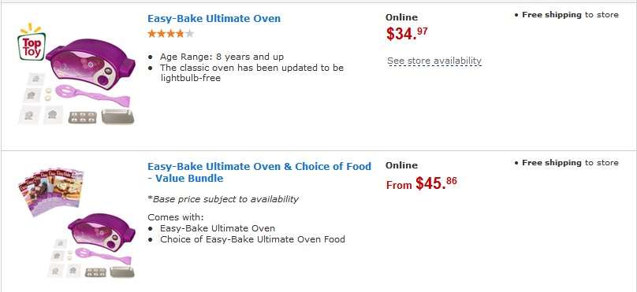637x292 pixels.
Task: Click the four-star rating under Easy-Bake Ultimate Oven
Action: point(170,34)
